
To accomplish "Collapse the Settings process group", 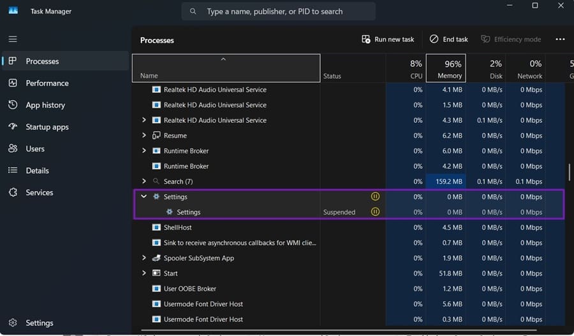I will tap(144, 197).
